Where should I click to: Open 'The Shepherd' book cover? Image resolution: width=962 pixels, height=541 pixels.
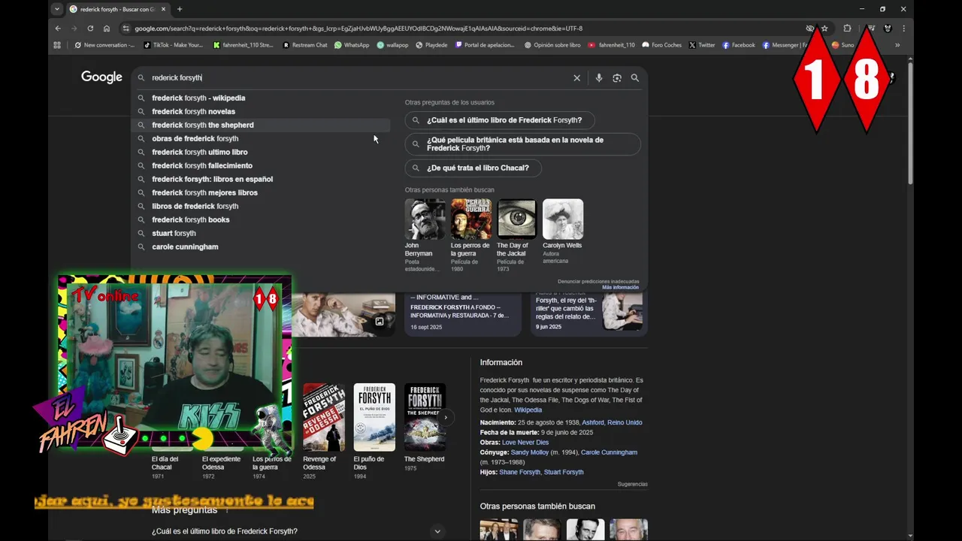425,417
